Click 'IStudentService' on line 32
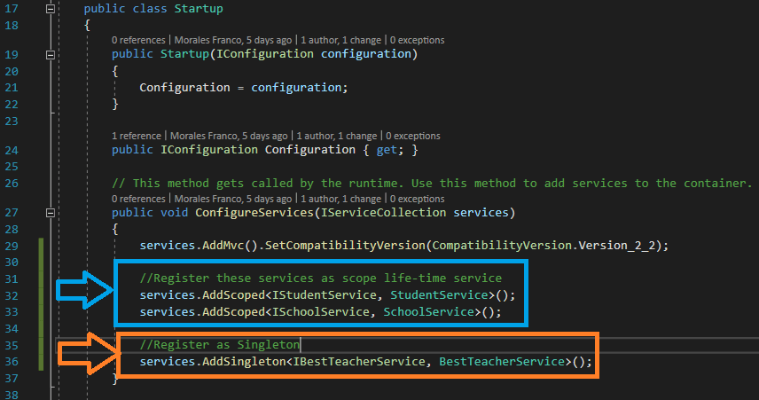Image resolution: width=759 pixels, height=400 pixels. pyautogui.click(x=324, y=295)
